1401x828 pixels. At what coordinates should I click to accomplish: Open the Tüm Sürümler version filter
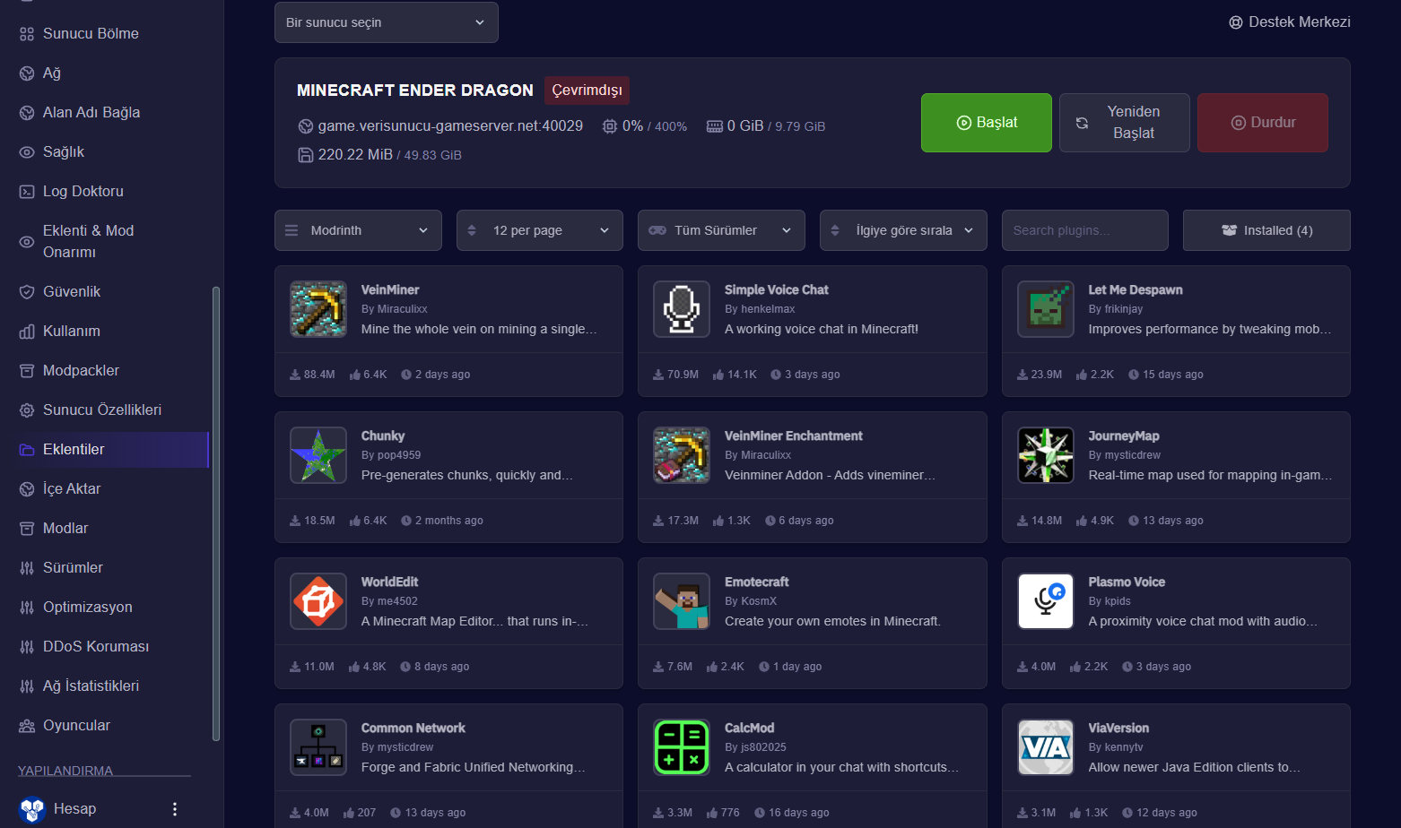tap(721, 230)
